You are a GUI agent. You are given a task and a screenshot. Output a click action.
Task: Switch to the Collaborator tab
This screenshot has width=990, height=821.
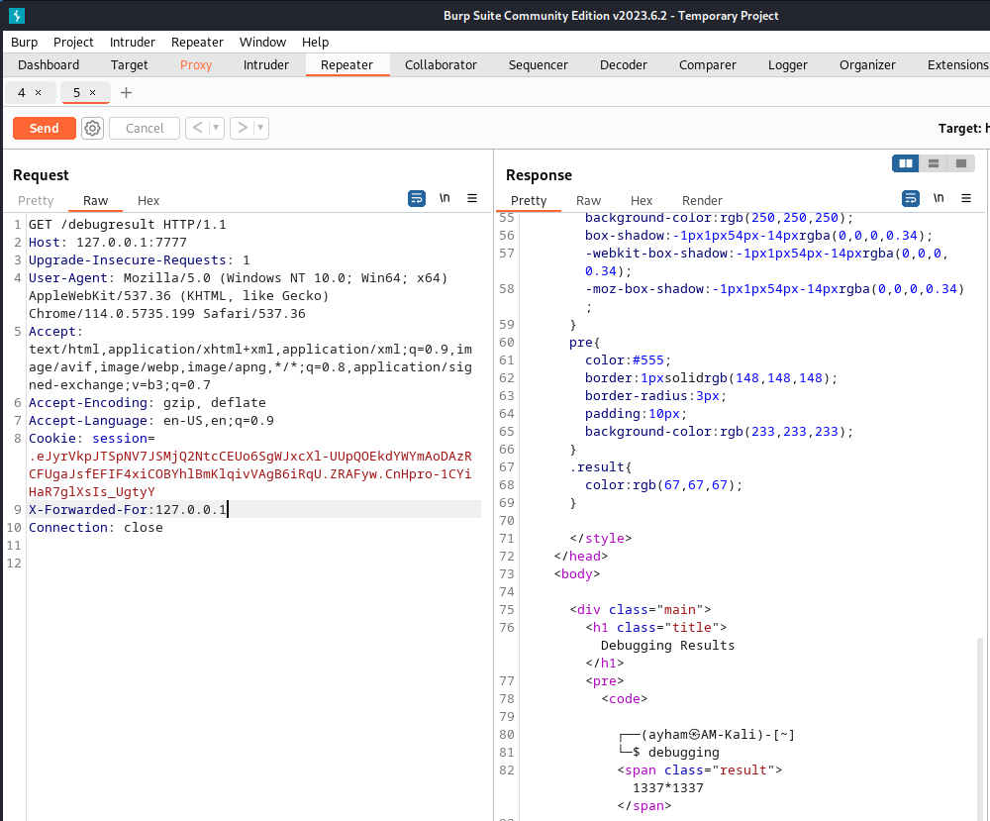(x=441, y=65)
